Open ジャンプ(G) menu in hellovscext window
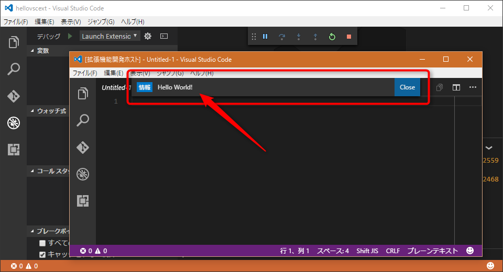Viewport: 503px width, 272px height. click(x=101, y=22)
